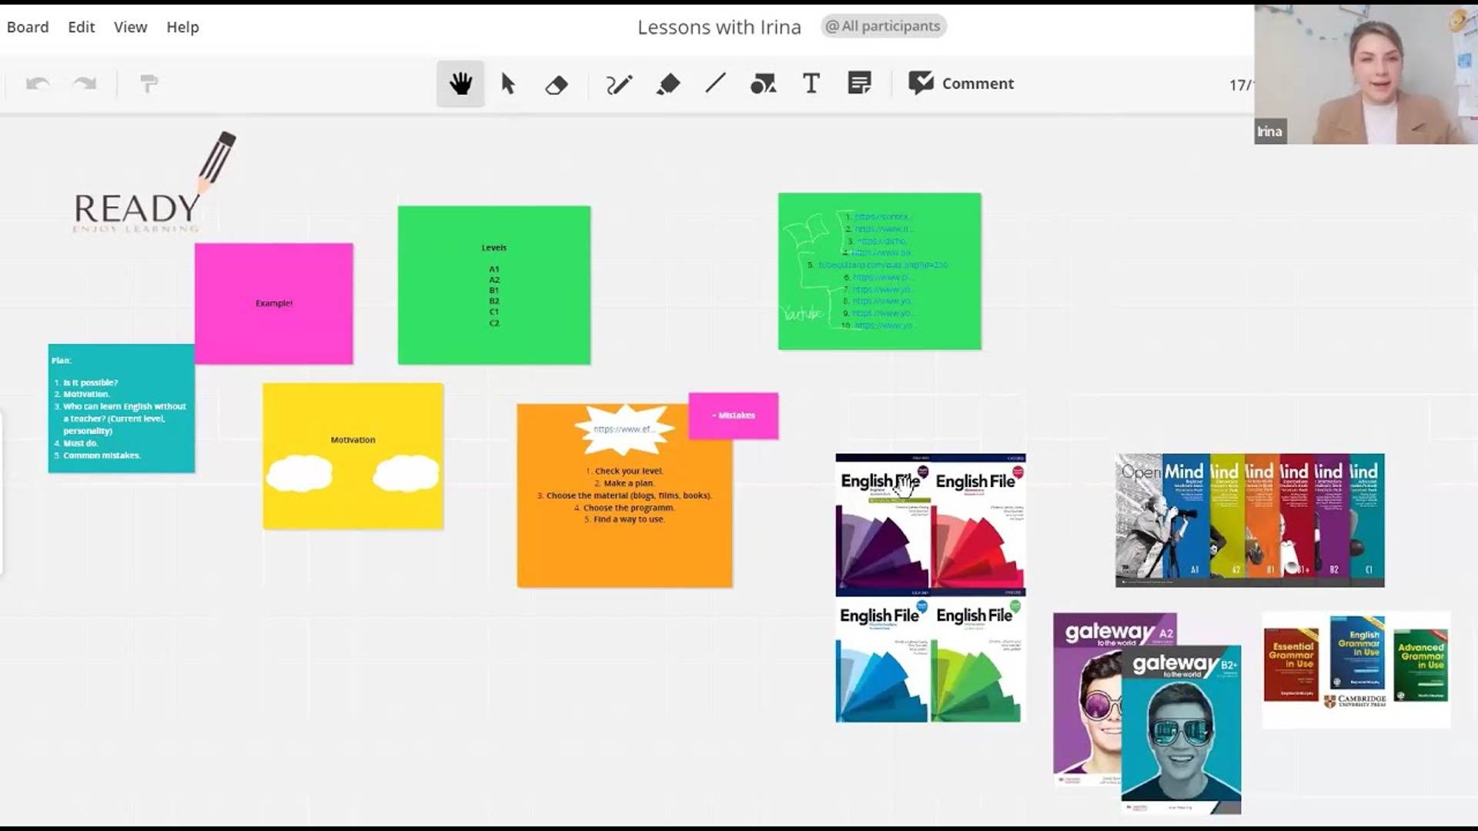
Task: Click the All participants tag
Action: coord(883,26)
